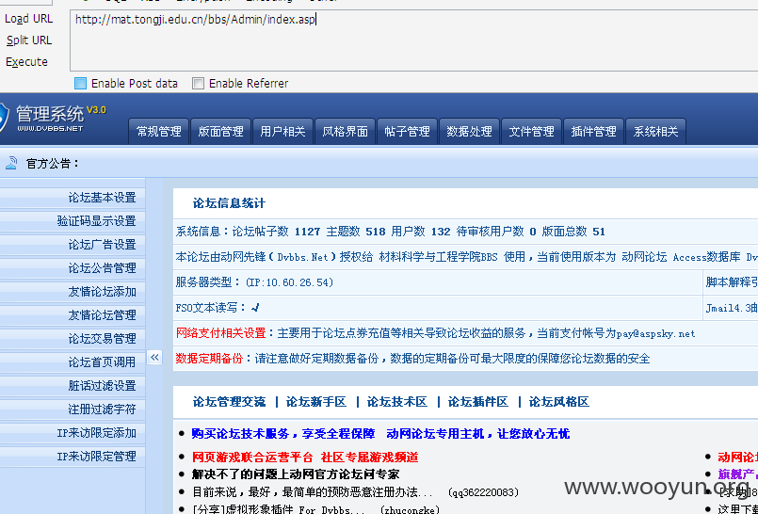This screenshot has height=514, width=758.
Task: Click inside the URL text field
Action: click(413, 40)
